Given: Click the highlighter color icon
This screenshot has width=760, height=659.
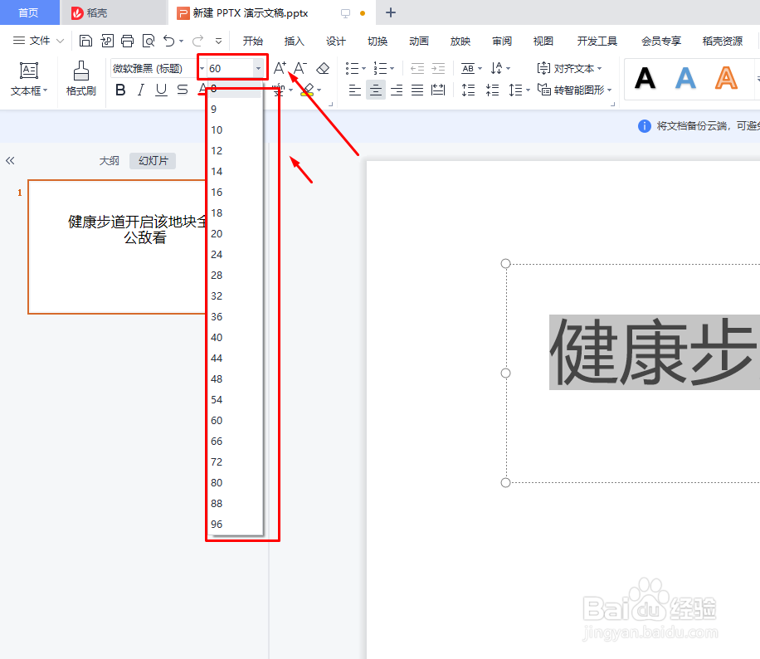Looking at the screenshot, I should coord(307,90).
